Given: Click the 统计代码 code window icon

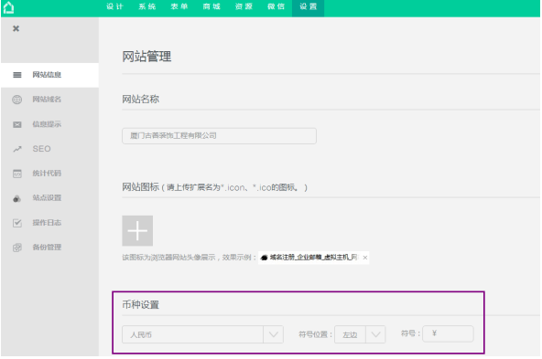Looking at the screenshot, I should (16, 174).
